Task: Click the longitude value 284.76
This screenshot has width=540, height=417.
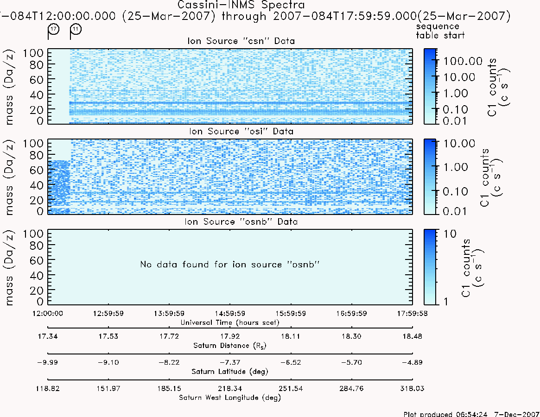Action: tap(352, 388)
